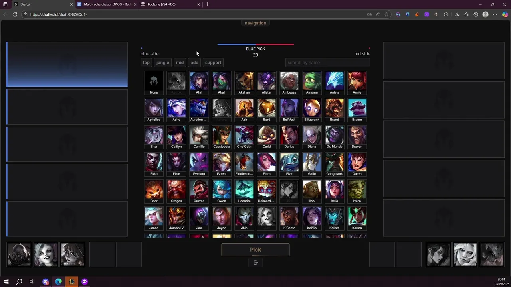Open the Windows Start menu

point(6,281)
